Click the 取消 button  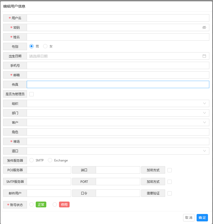click(x=189, y=218)
